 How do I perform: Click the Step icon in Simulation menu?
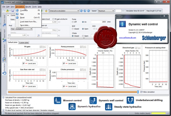17,14
